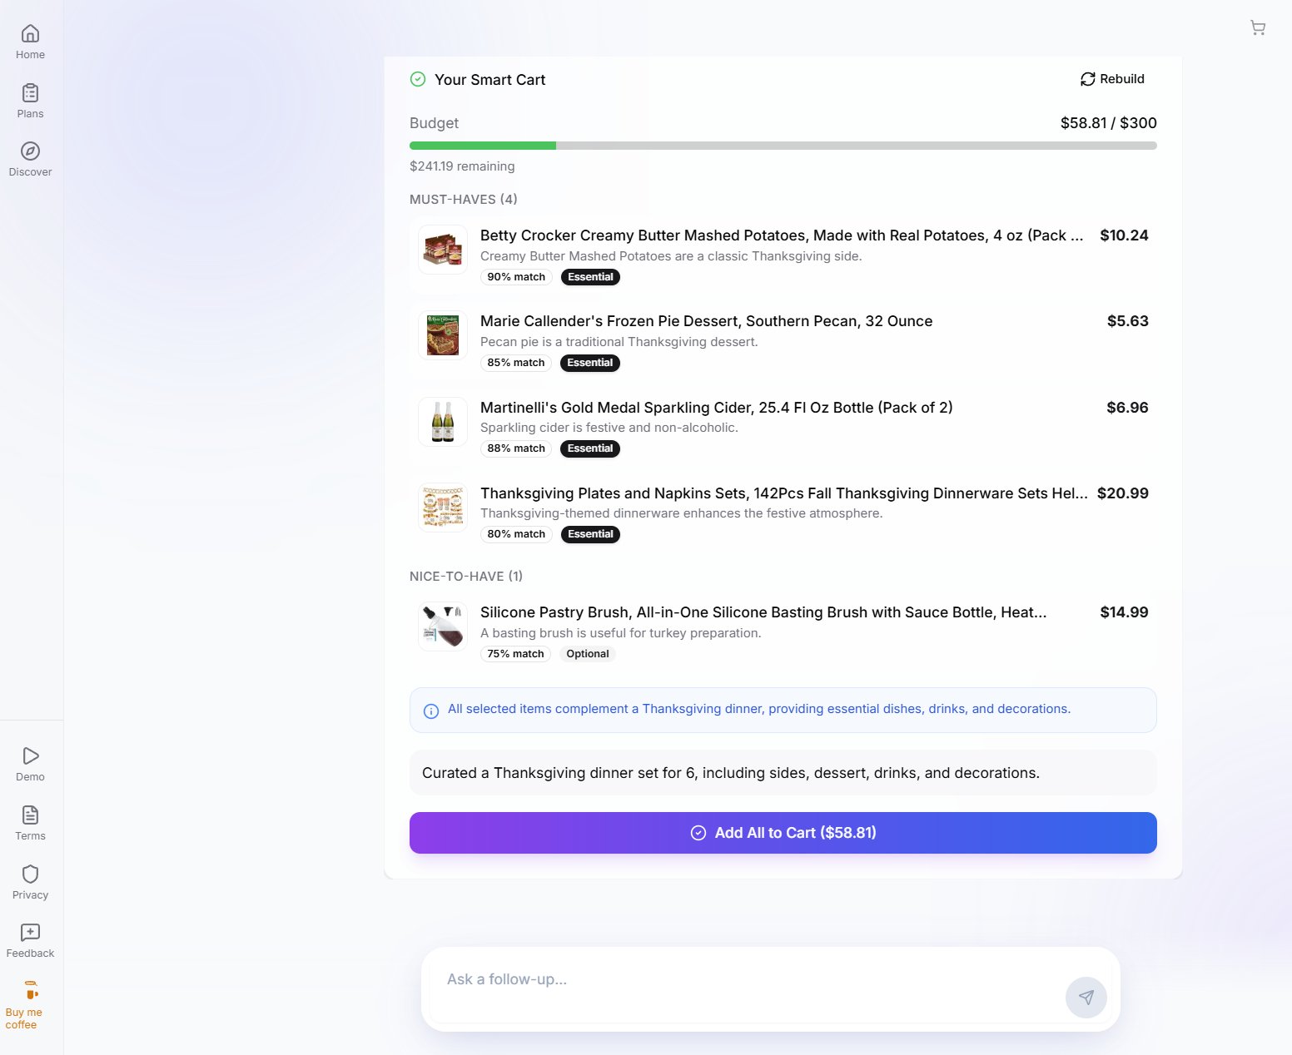Open the Home page from the sidebar
Image resolution: width=1292 pixels, height=1055 pixels.
(30, 39)
